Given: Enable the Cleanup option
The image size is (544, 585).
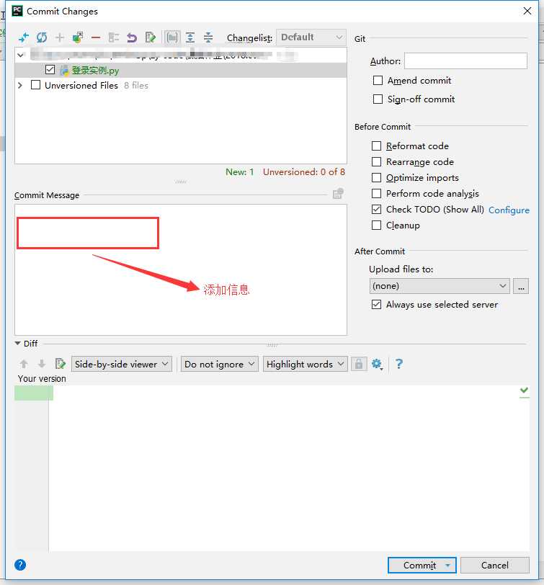Looking at the screenshot, I should click(376, 225).
